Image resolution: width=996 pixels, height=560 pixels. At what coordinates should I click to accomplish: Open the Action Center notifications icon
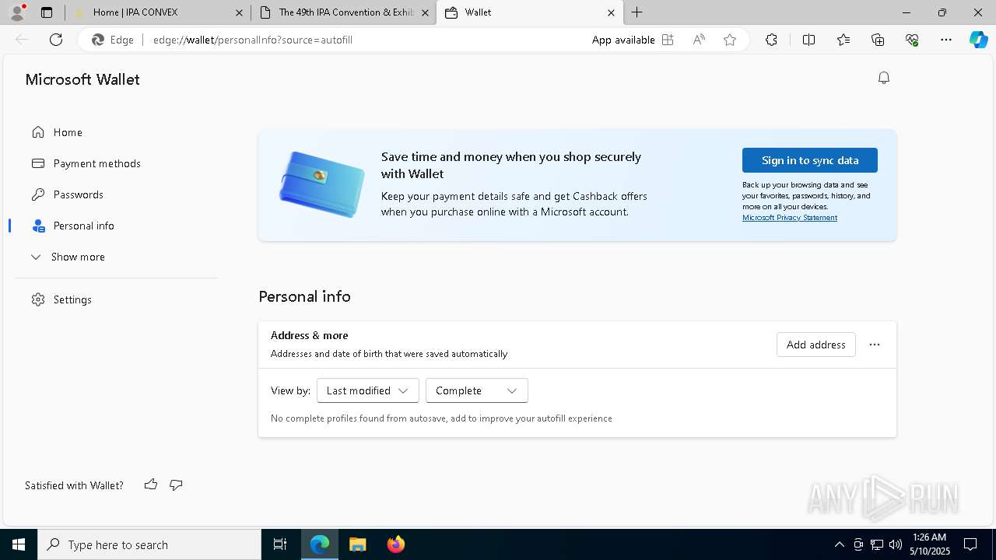tap(970, 544)
